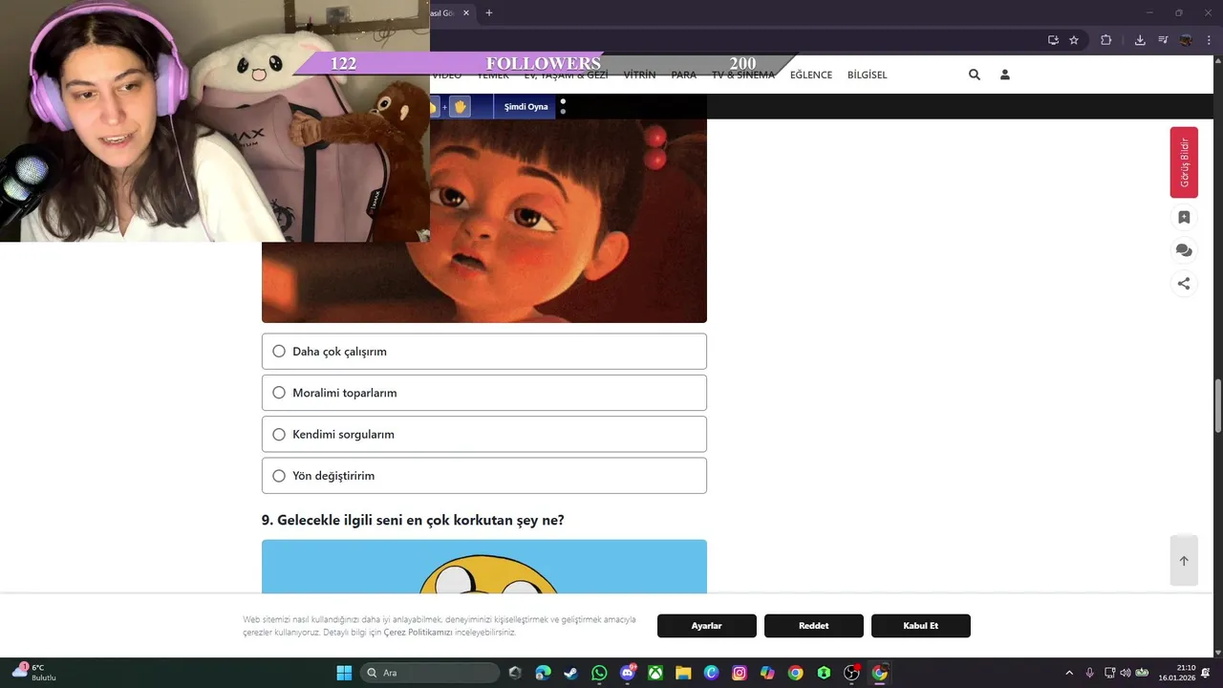Image resolution: width=1223 pixels, height=688 pixels.
Task: Open the browser downloads icon
Action: (x=1140, y=40)
